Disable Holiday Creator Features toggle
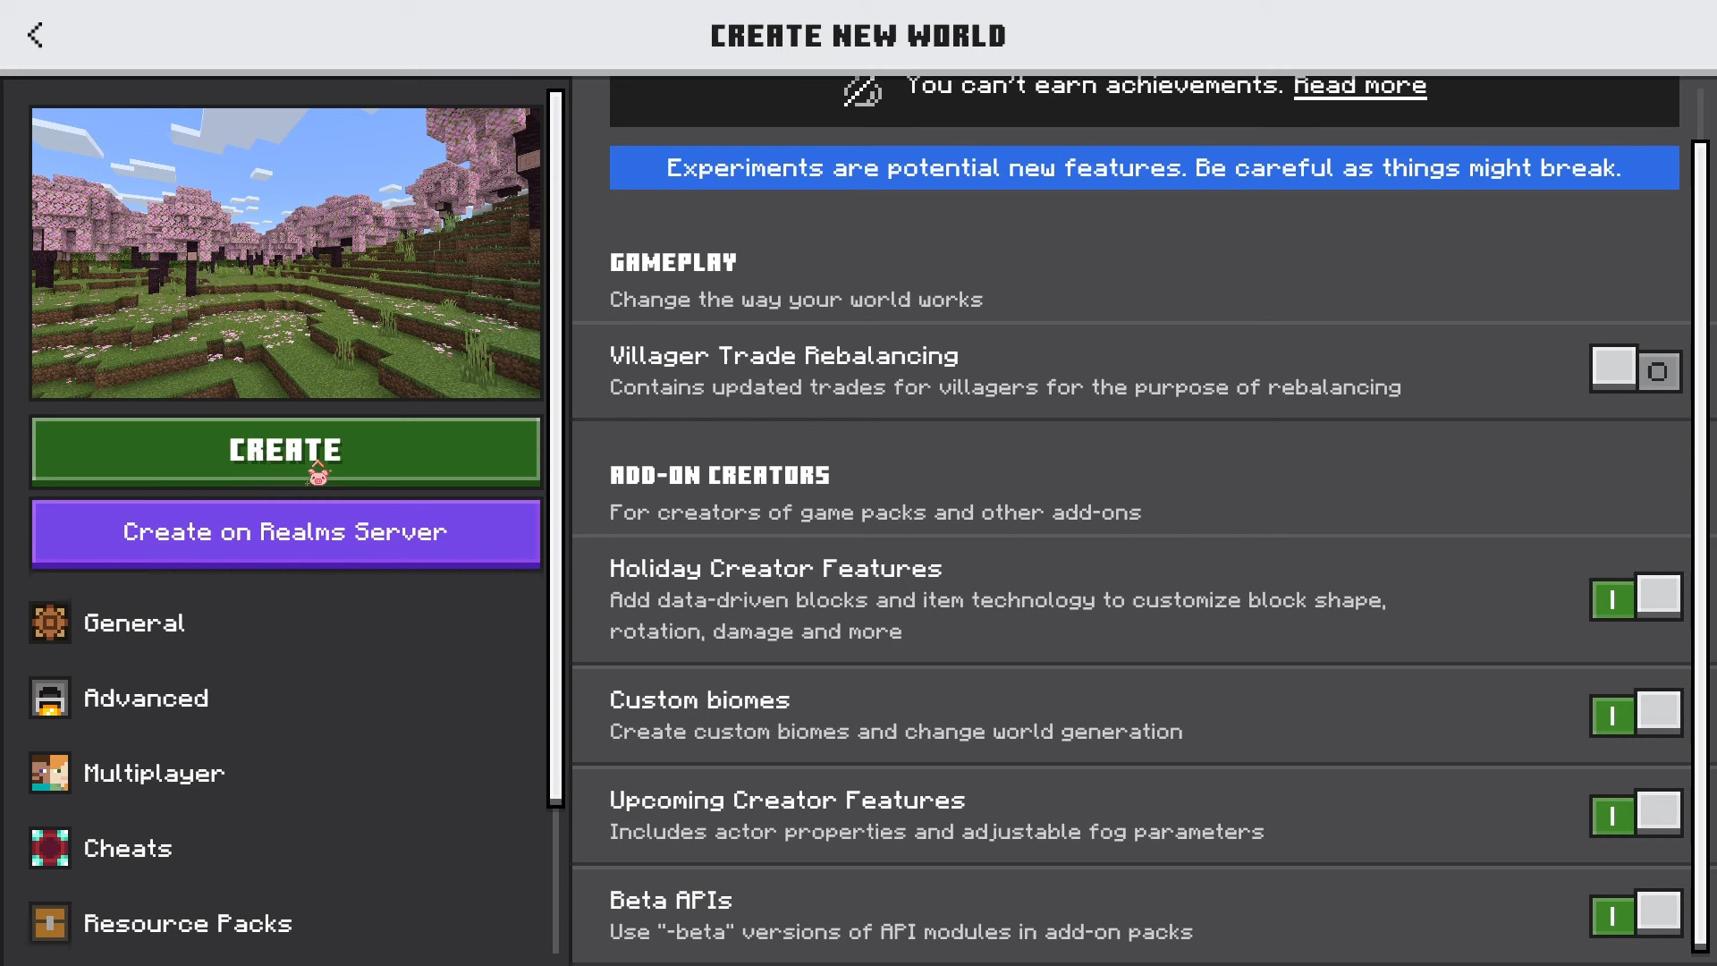This screenshot has width=1717, height=966. 1636,597
